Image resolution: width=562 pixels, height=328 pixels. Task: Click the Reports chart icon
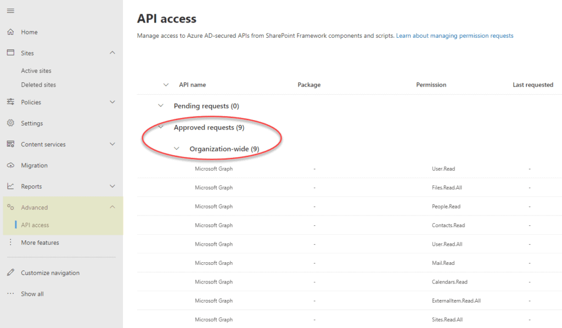click(x=10, y=186)
